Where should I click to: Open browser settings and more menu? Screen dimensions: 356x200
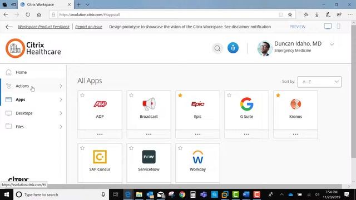[x=350, y=14]
